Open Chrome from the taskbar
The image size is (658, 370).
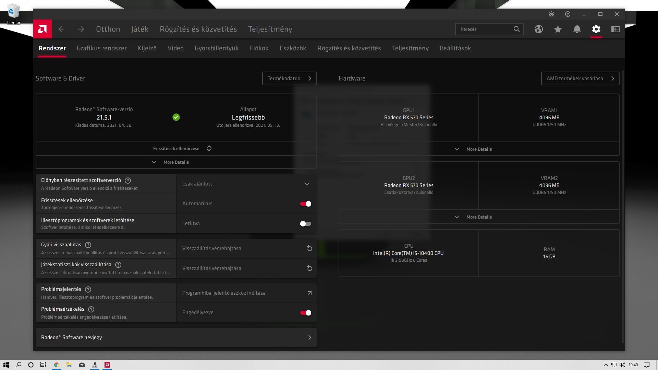point(57,365)
